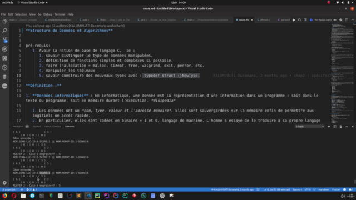The image size is (356, 200).
Task: Open the Terminal menu
Action: click(60, 14)
